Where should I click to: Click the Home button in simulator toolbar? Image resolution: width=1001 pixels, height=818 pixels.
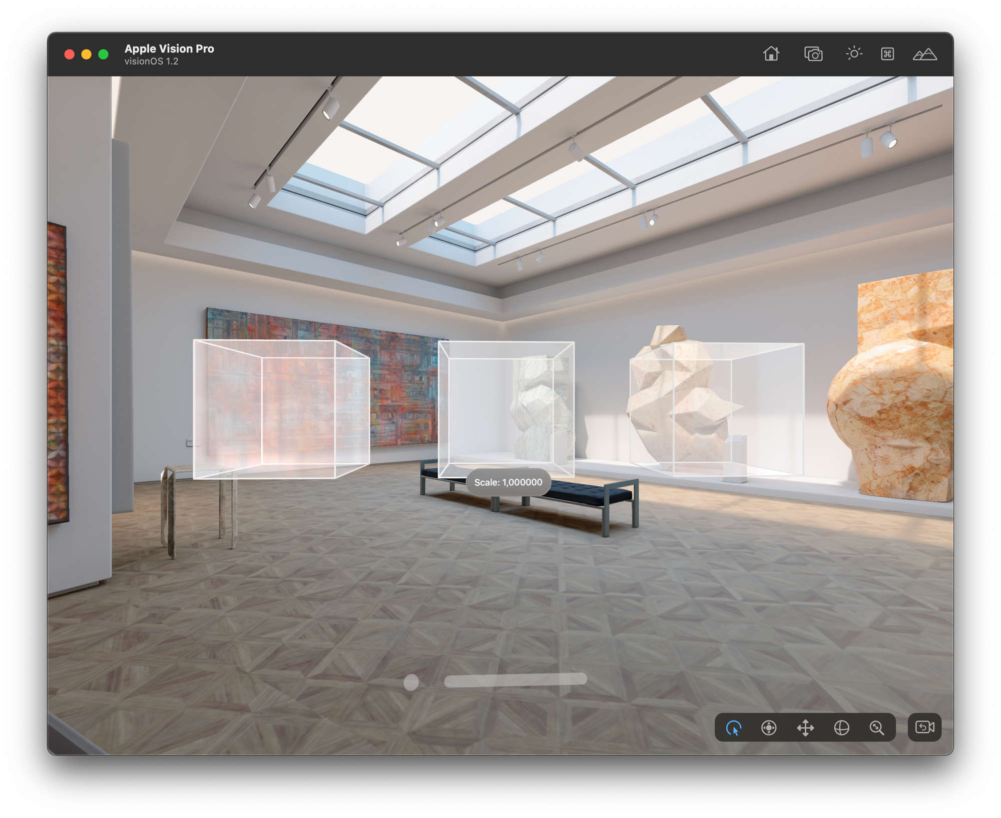[x=771, y=54]
